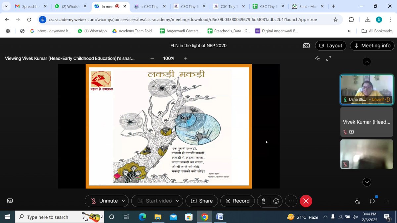The height and width of the screenshot is (223, 397).
Task: Click the Chrome address bar URL
Action: tap(183, 19)
